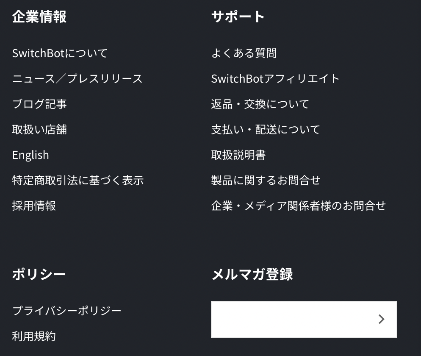Open the 取扱い店舗 link
Screen dimensions: 421x356
tap(39, 130)
